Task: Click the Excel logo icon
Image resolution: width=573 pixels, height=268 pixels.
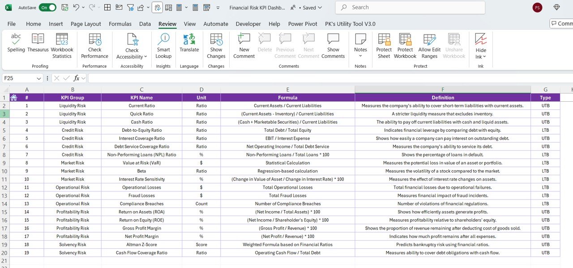Action: (x=9, y=8)
